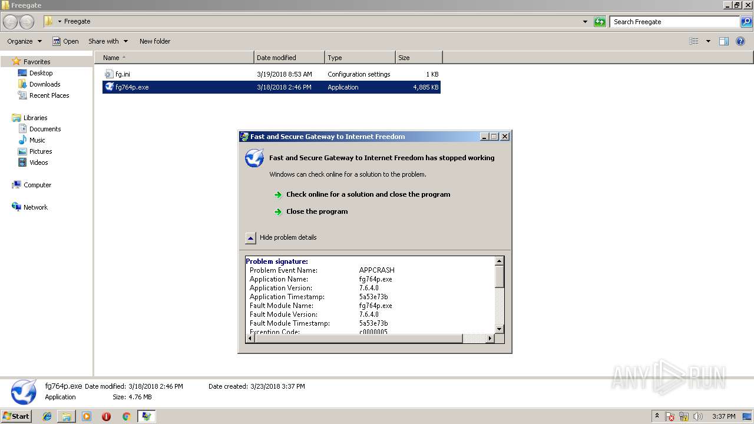Sort by the Type column header
The width and height of the screenshot is (754, 424).
coord(360,58)
